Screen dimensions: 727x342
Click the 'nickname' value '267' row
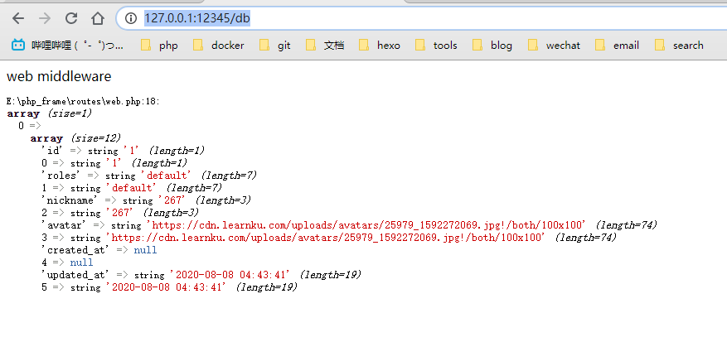point(146,200)
